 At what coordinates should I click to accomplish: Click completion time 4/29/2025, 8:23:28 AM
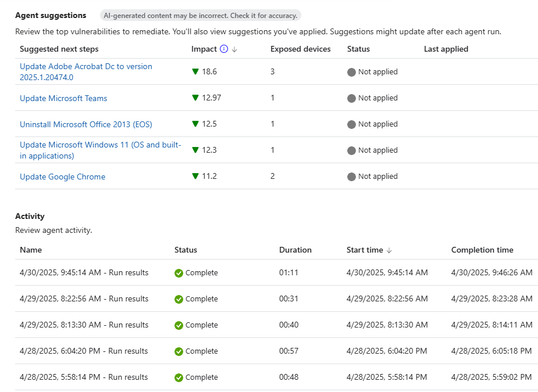point(491,299)
